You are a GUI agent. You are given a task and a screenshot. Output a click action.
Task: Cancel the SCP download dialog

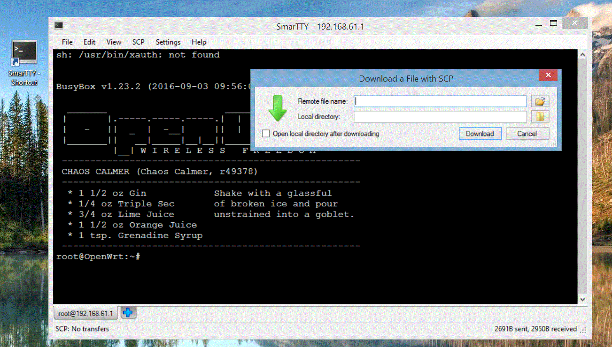point(527,134)
